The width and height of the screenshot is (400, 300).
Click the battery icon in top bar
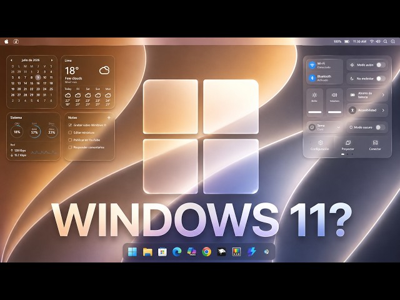click(347, 41)
